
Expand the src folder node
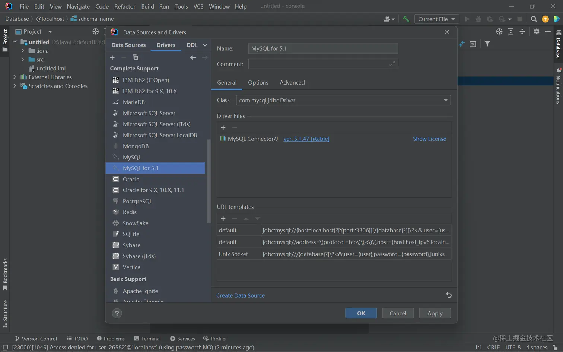pyautogui.click(x=23, y=60)
